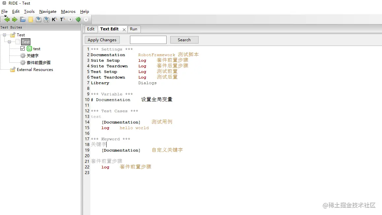This screenshot has height=215, width=382.
Task: Click 'Test Setup' on line 5
Action: coord(104,72)
